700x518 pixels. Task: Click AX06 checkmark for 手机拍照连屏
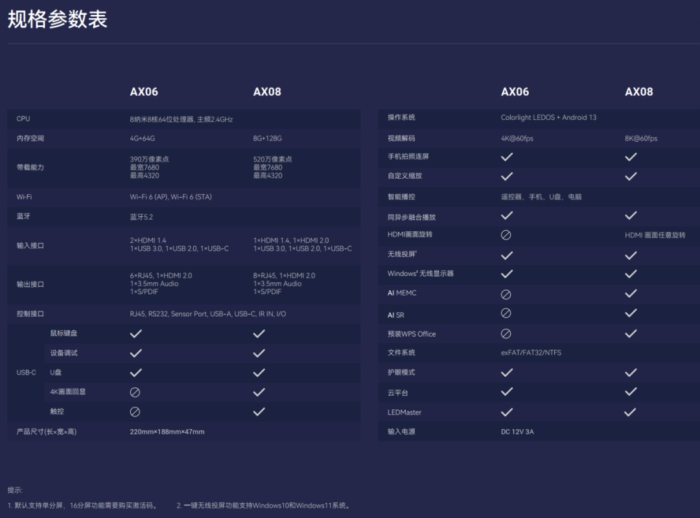coord(507,157)
